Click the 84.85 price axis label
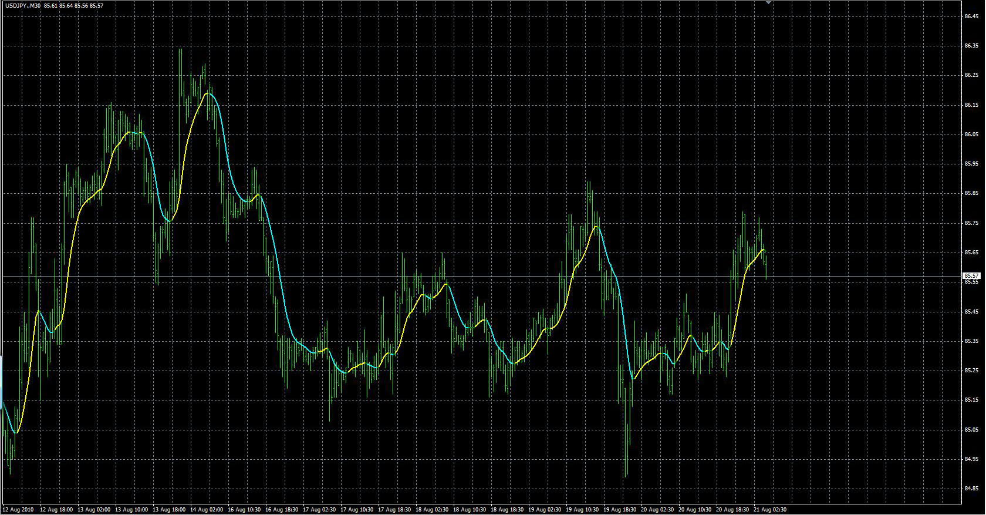Viewport: 986px width, 515px height. pyautogui.click(x=971, y=489)
